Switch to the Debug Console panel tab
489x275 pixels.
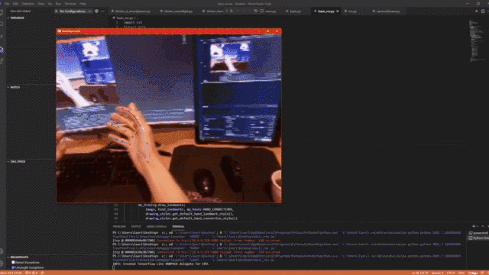(157, 227)
